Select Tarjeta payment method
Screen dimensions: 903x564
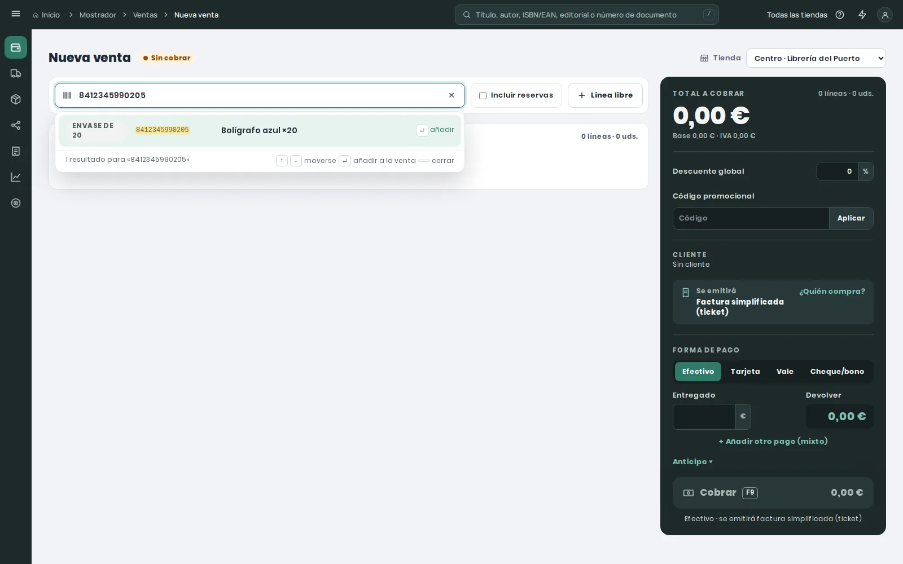(745, 372)
